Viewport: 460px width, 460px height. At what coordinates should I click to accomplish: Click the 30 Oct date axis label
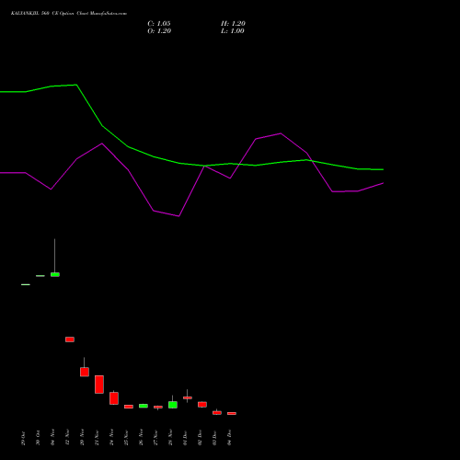(39, 438)
